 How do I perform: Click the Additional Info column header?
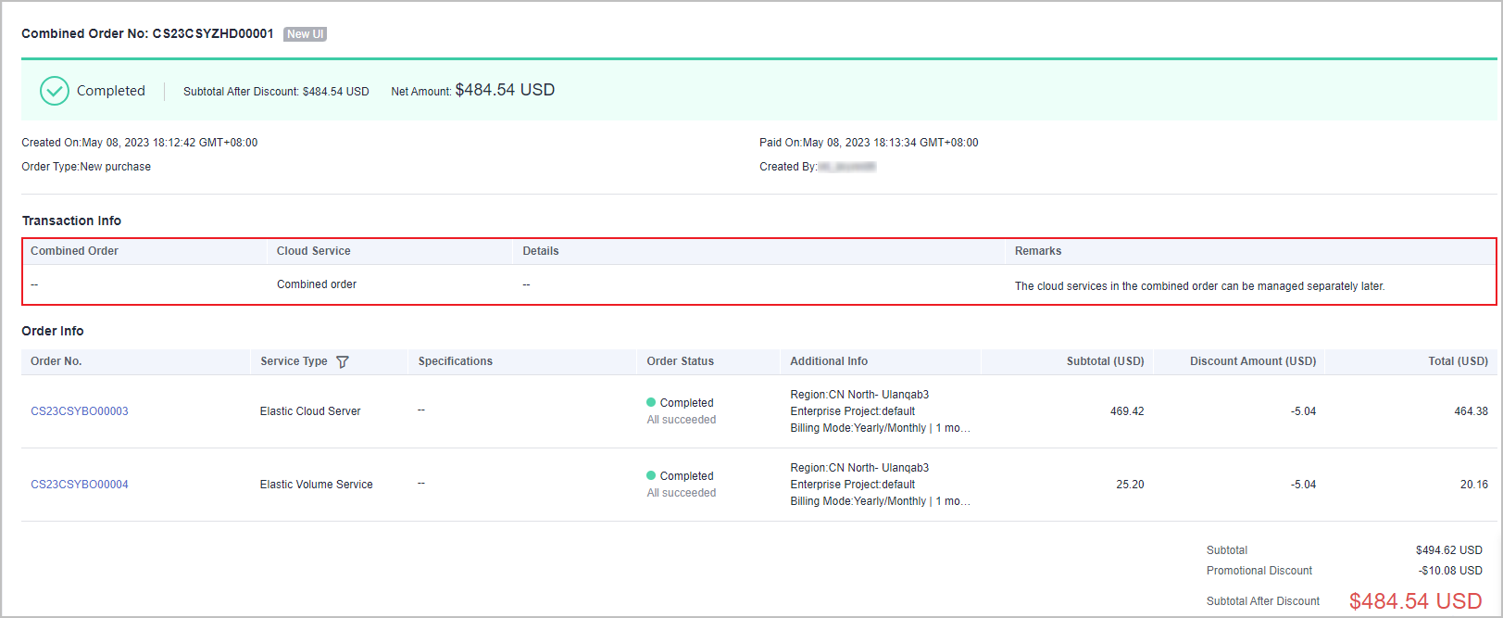click(x=829, y=361)
